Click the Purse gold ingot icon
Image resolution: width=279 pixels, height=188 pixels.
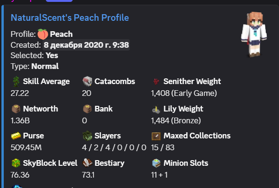pos(16,136)
